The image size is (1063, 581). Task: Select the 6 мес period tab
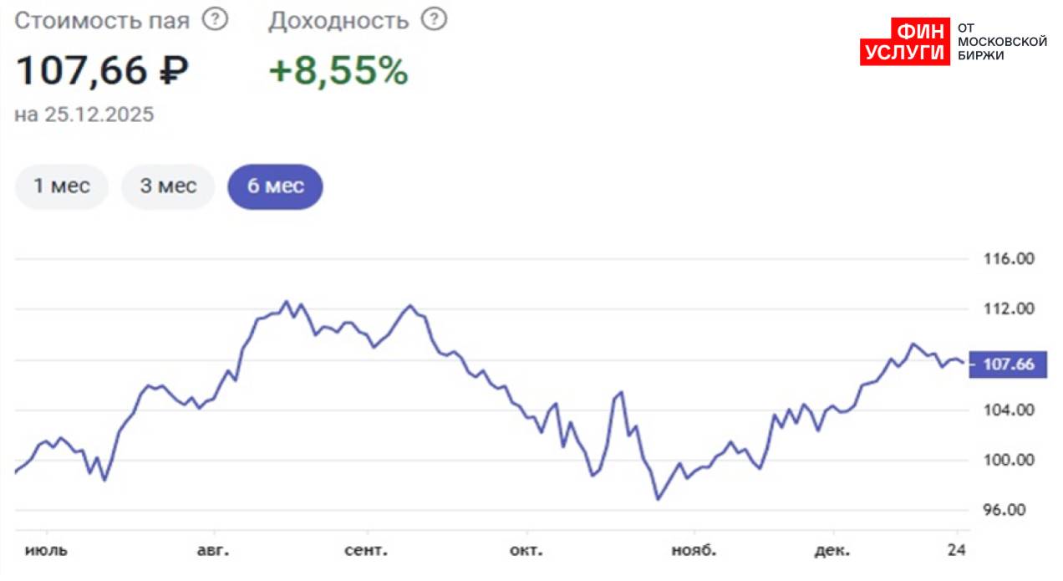[275, 186]
